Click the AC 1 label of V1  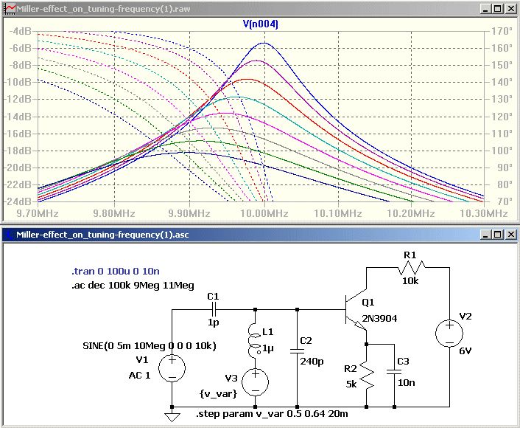tap(139, 375)
